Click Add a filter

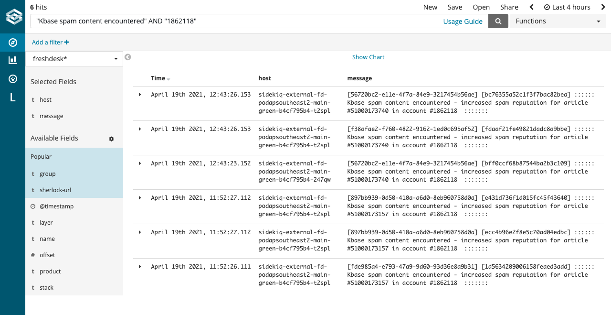coord(47,42)
